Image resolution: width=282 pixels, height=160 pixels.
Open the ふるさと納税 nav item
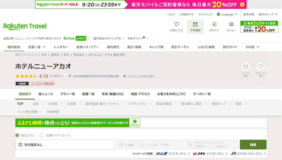[x=206, y=47]
